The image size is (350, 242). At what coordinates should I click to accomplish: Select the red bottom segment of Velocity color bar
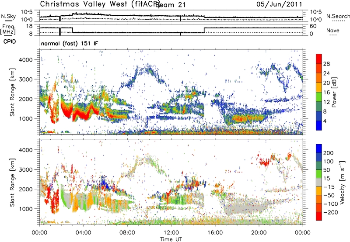tap(319, 216)
